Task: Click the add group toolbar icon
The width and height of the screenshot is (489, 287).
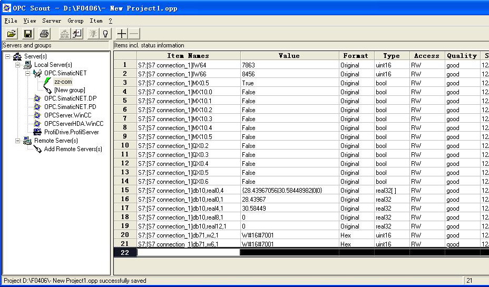Action: point(77,34)
